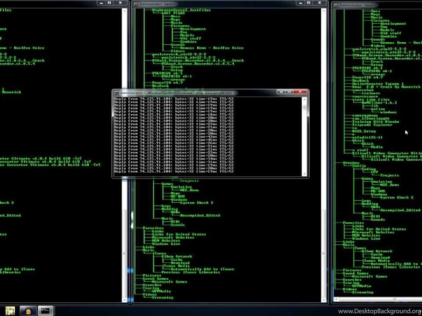Click the ping window title bar text
The image size is (422, 316).
click(x=178, y=93)
